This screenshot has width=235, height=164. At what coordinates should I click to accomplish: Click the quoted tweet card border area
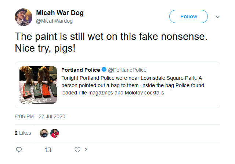pos(117,85)
